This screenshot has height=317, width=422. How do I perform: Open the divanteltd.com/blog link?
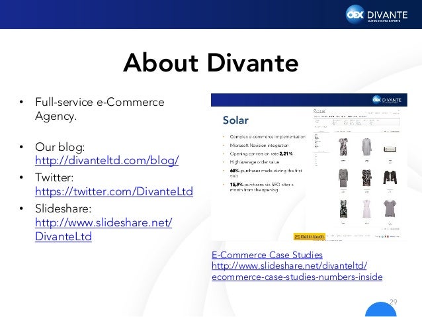pos(107,161)
